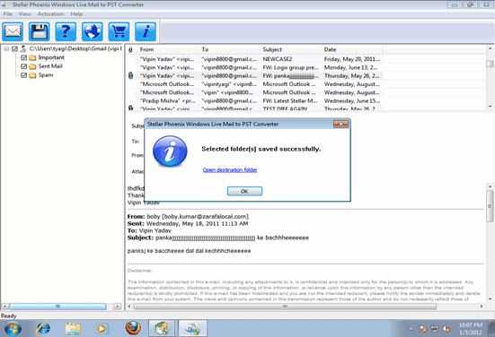
Task: Show hidden system tray icons arrow
Action: pyautogui.click(x=411, y=329)
